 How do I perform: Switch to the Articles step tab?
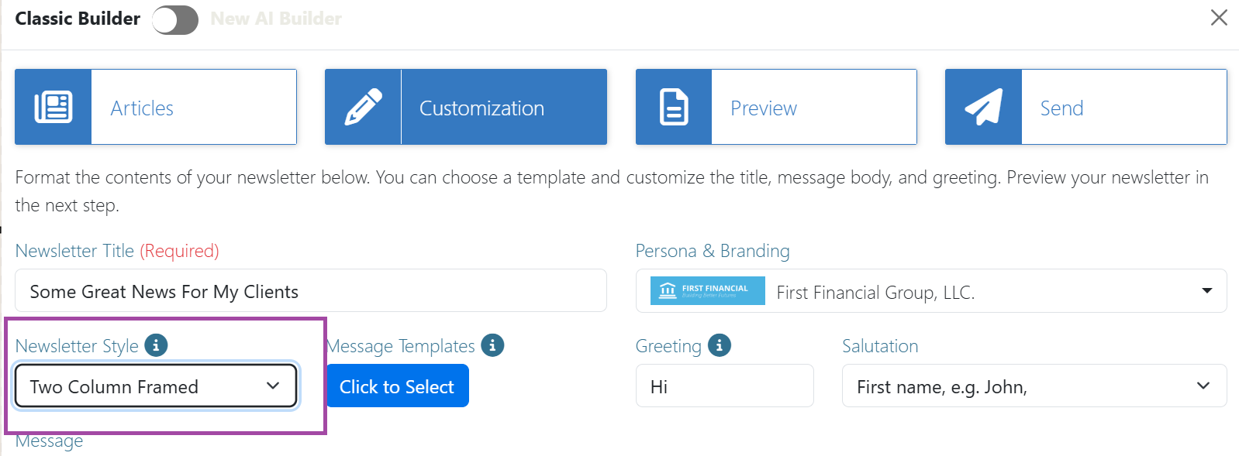point(156,107)
